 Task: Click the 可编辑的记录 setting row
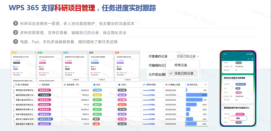point(157,65)
